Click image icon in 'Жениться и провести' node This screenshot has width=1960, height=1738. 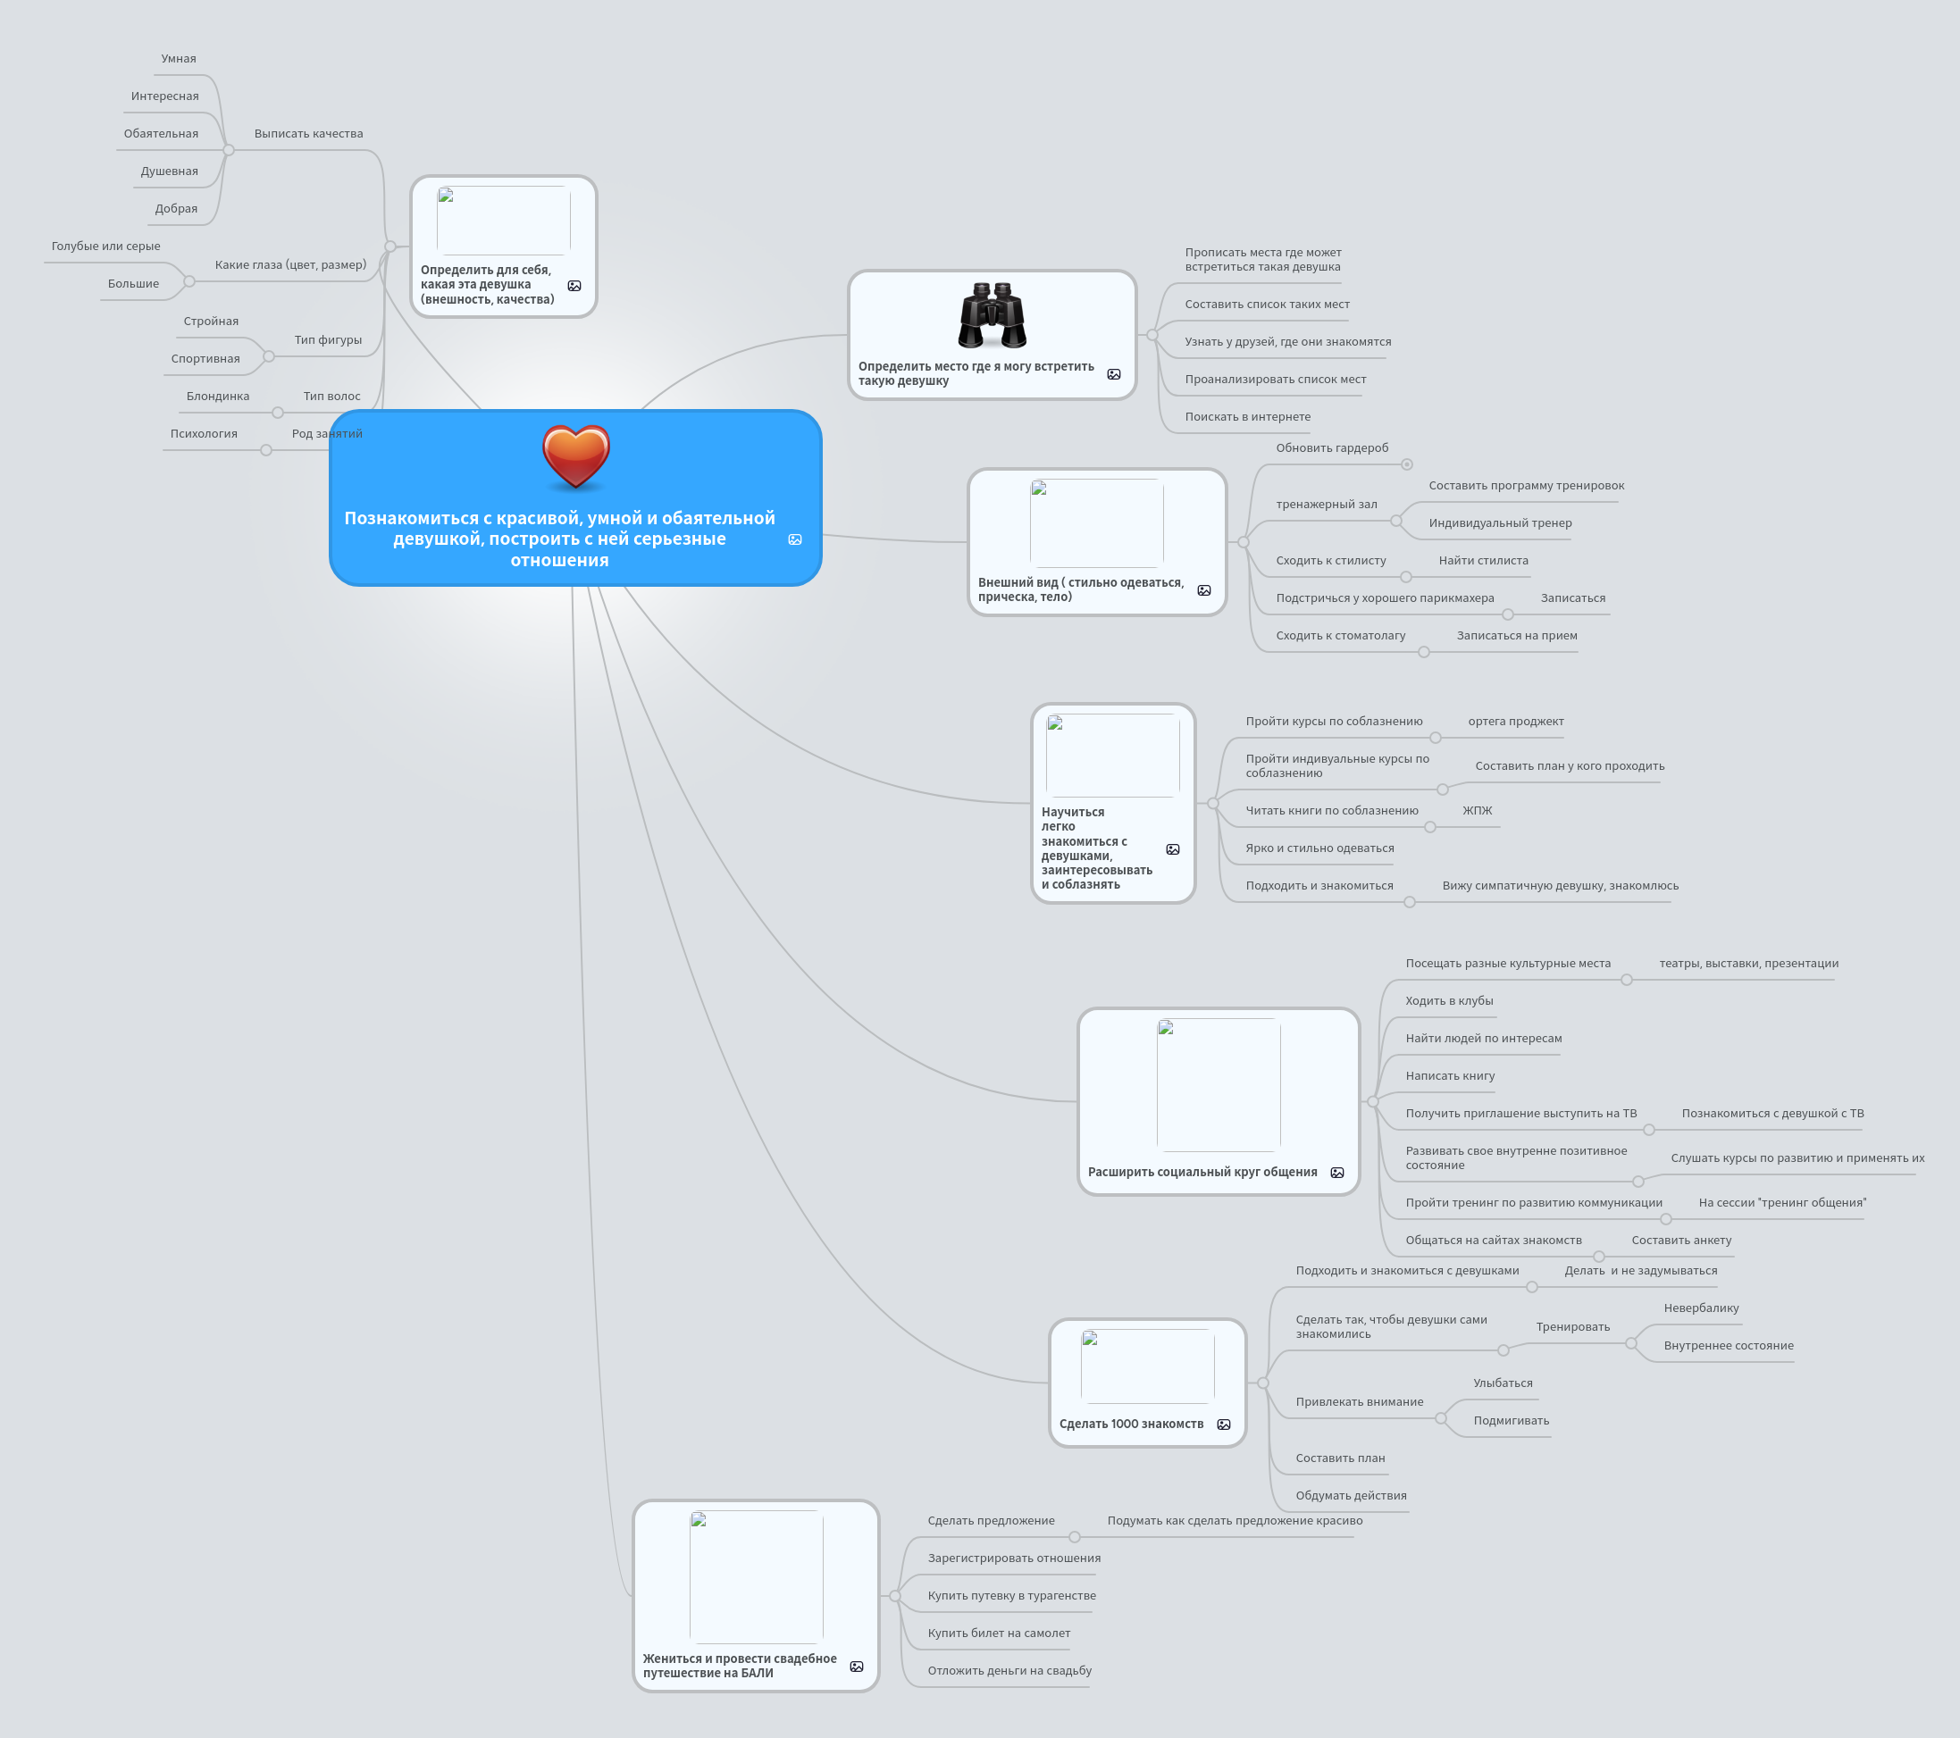tap(857, 1667)
